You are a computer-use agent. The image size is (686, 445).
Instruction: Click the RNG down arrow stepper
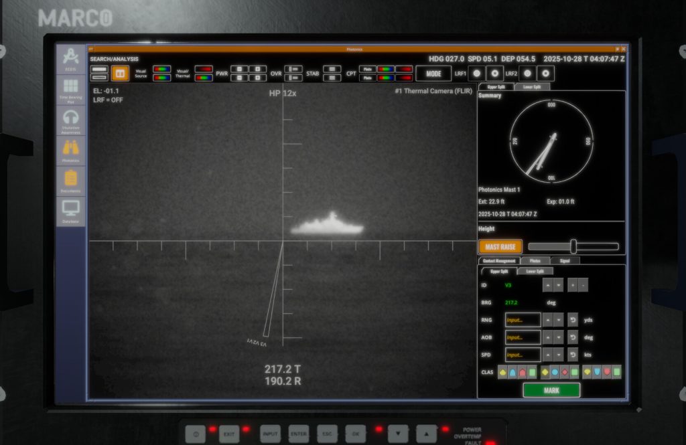pyautogui.click(x=559, y=320)
